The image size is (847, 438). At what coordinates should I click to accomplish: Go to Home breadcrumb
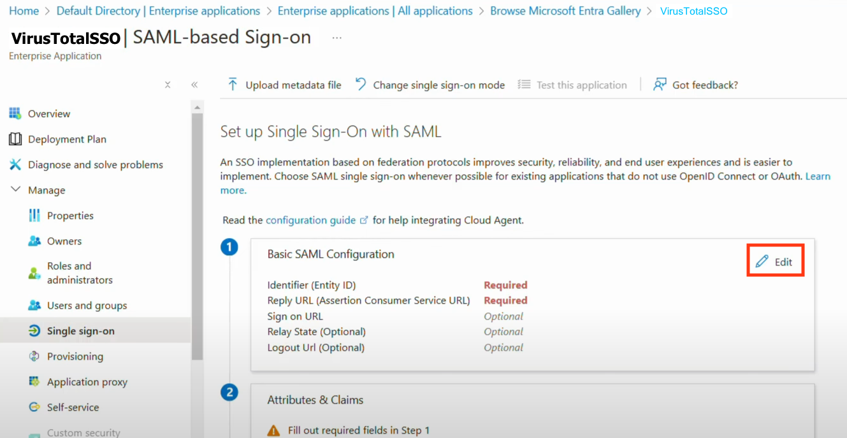24,11
